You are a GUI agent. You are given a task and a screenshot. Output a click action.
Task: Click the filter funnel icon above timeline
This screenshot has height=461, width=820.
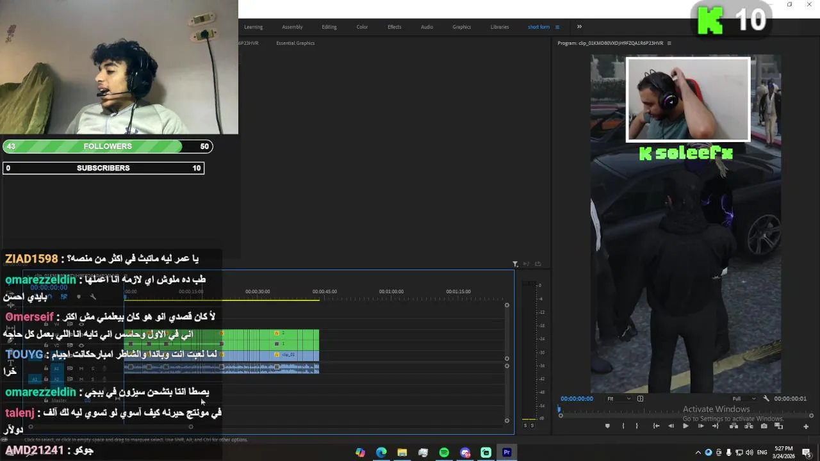tap(515, 264)
